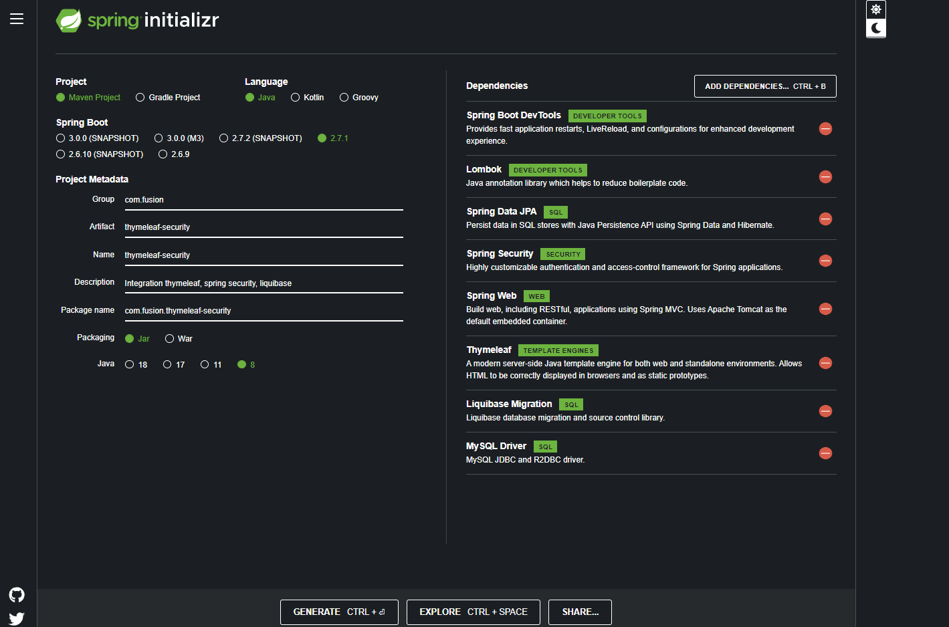Open the GitHub link icon

17,595
